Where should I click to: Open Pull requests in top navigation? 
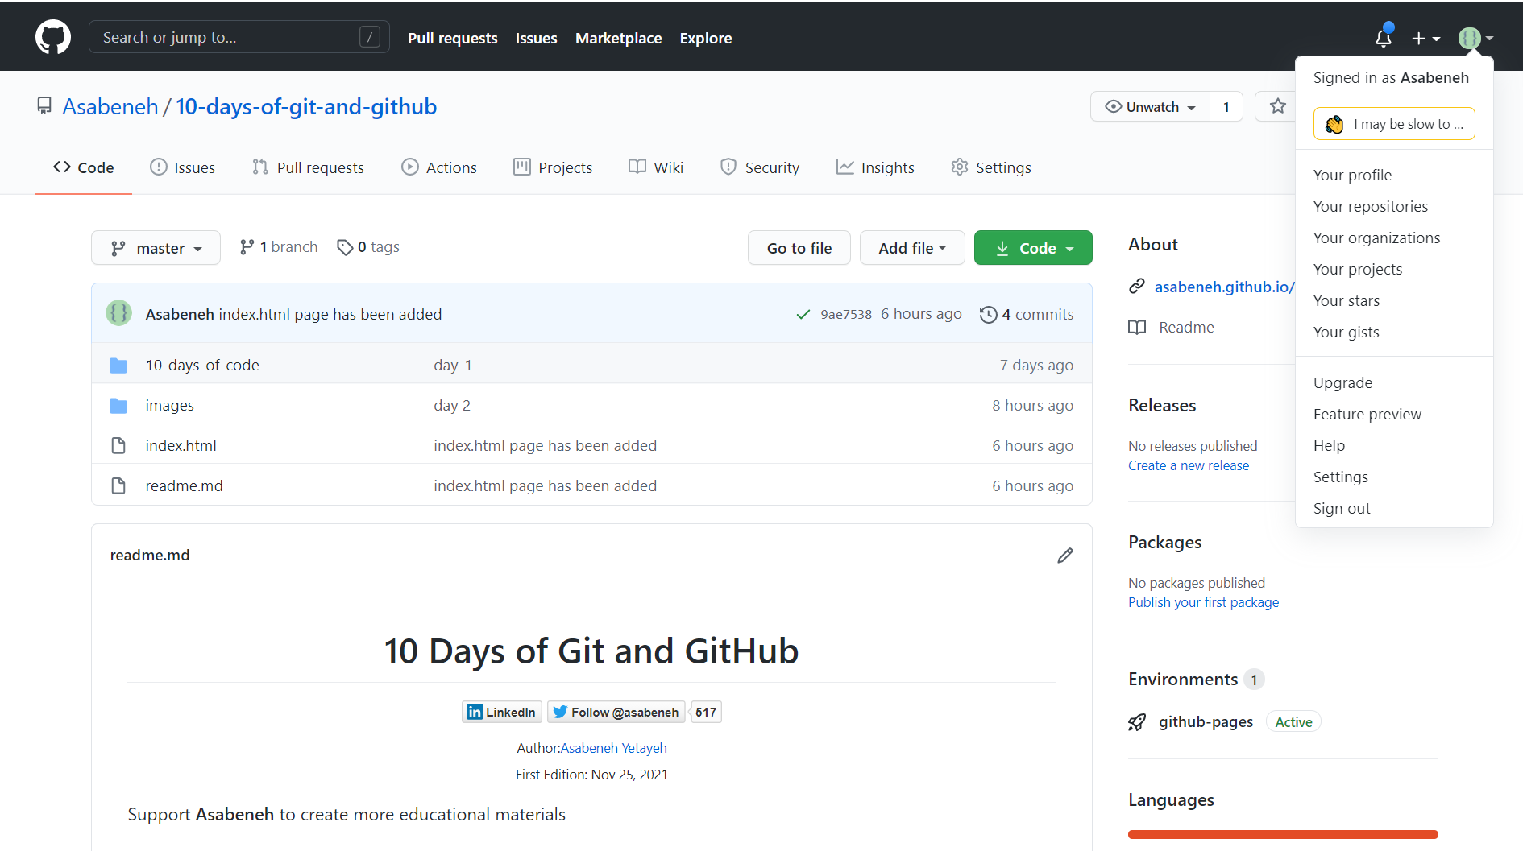(453, 38)
